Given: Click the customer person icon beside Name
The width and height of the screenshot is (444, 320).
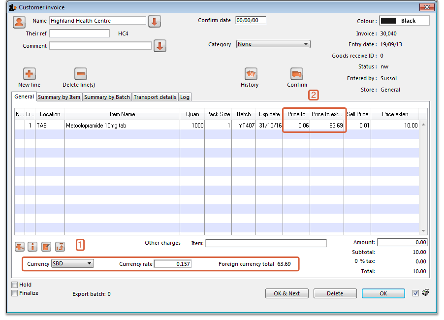Looking at the screenshot, I should (19, 22).
